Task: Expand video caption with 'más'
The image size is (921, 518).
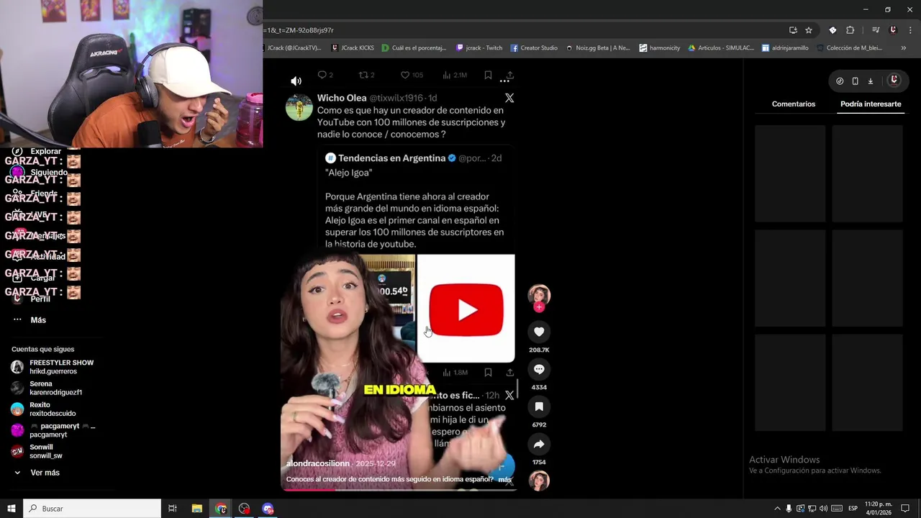Action: [x=504, y=479]
